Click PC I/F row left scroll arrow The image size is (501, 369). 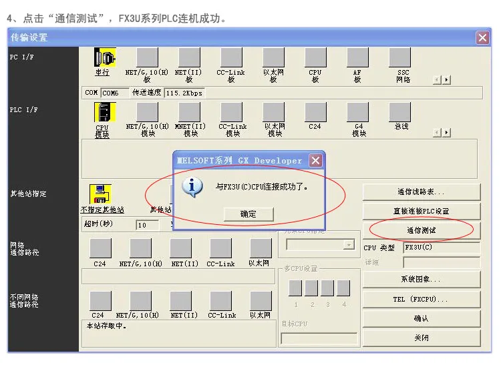437,79
